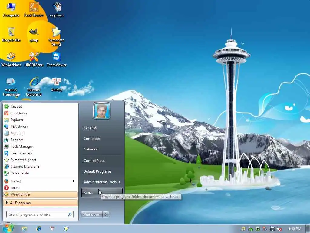Screen dimensions: 310x233
Task: Click the Run... button
Action: [102, 192]
